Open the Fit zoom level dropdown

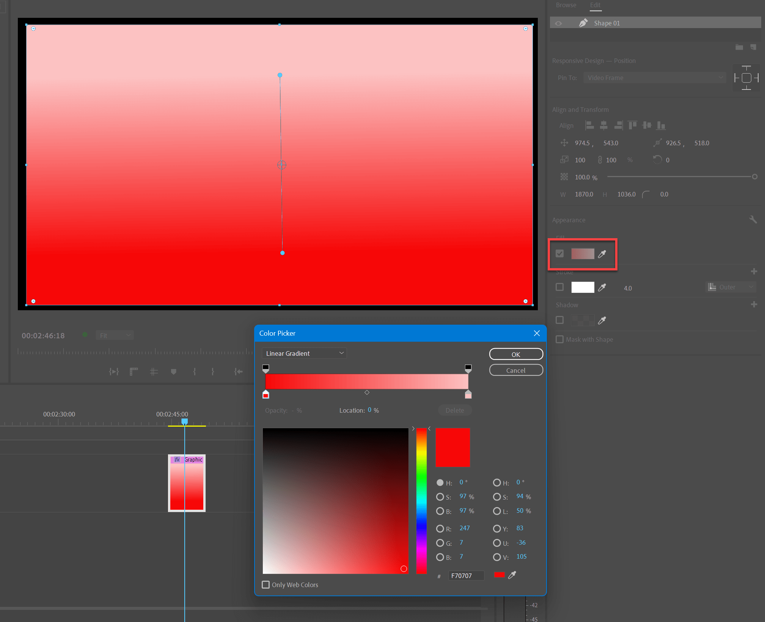[115, 335]
